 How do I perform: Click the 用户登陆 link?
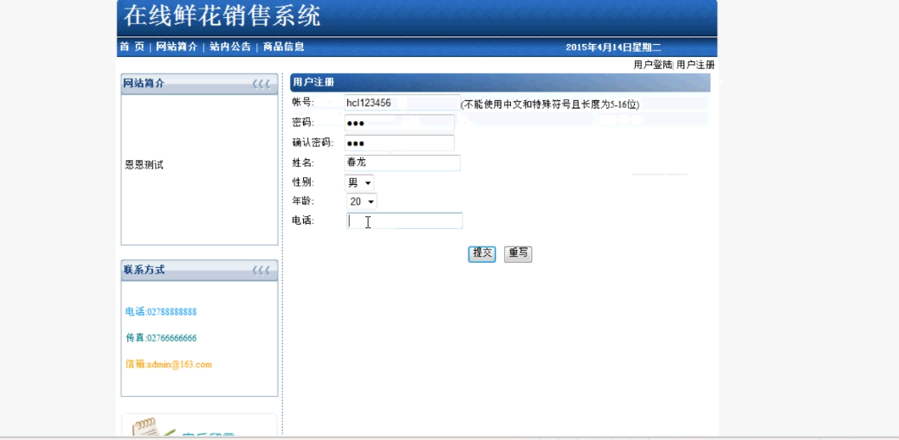(x=653, y=64)
